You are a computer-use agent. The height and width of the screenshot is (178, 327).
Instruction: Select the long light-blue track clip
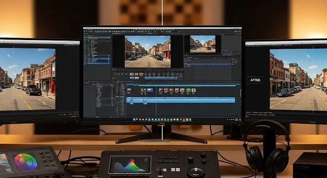point(181,100)
